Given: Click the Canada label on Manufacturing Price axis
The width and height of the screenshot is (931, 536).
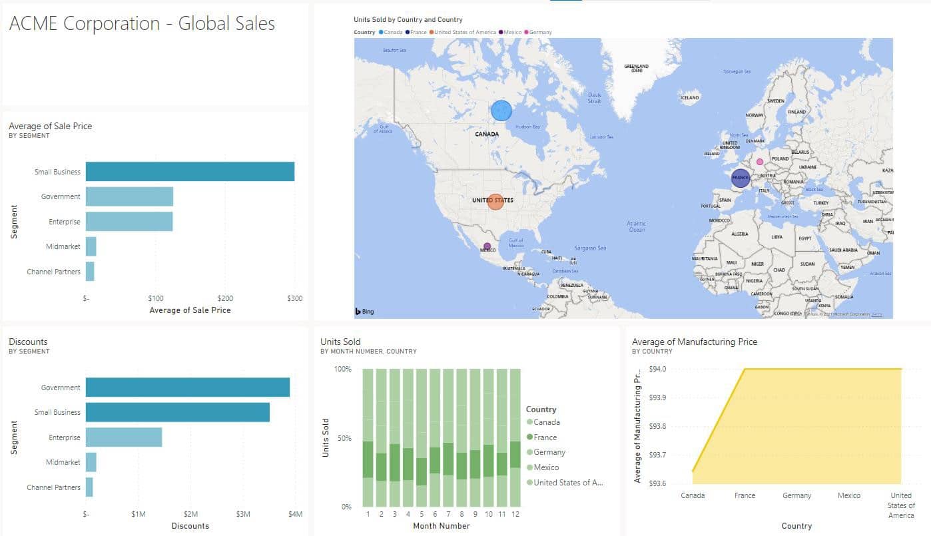Looking at the screenshot, I should (x=693, y=495).
